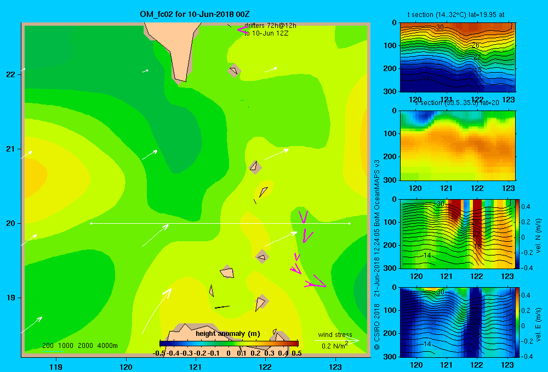548x372 pixels.
Task: Open the salinity section plot panel
Action: [458, 145]
